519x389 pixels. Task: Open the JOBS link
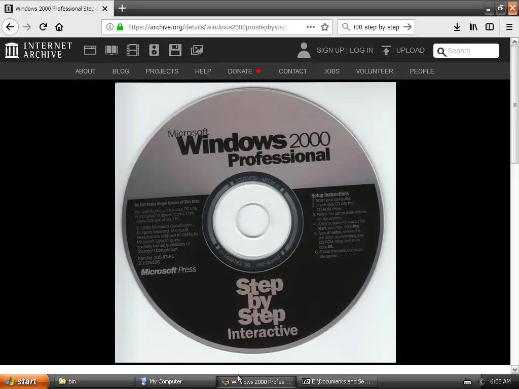(331, 71)
